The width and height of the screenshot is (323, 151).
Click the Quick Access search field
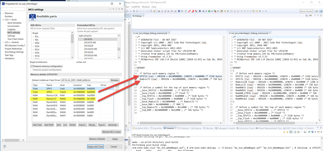[x=306, y=11]
